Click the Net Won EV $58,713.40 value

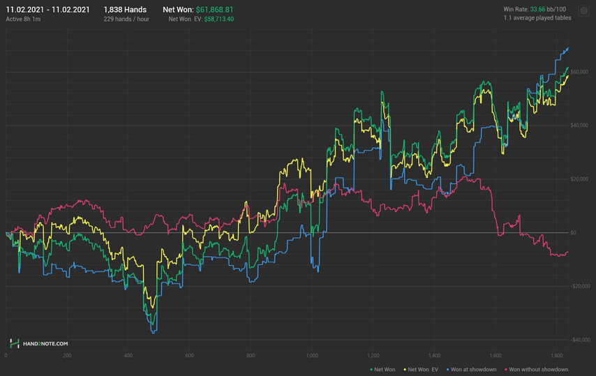[x=219, y=19]
